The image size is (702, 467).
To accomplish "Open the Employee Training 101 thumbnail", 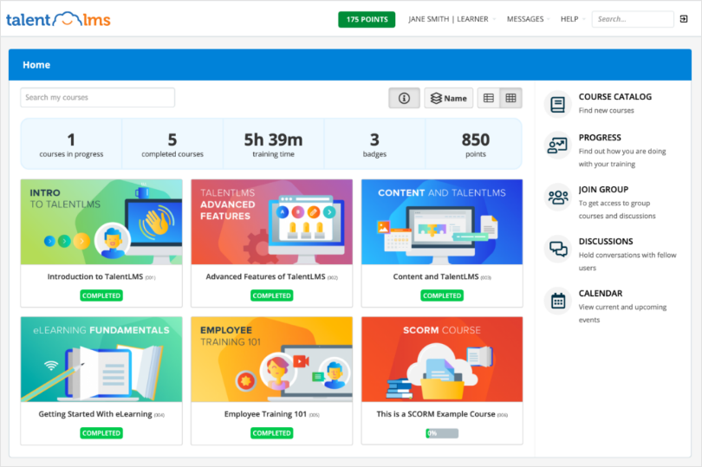I will (271, 359).
